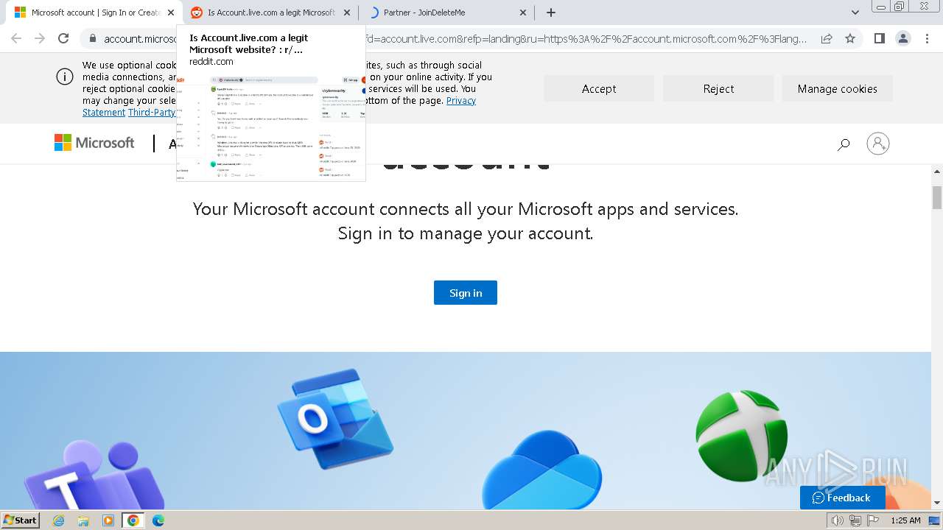943x530 pixels.
Task: Bookmark this page with star
Action: [x=850, y=38]
